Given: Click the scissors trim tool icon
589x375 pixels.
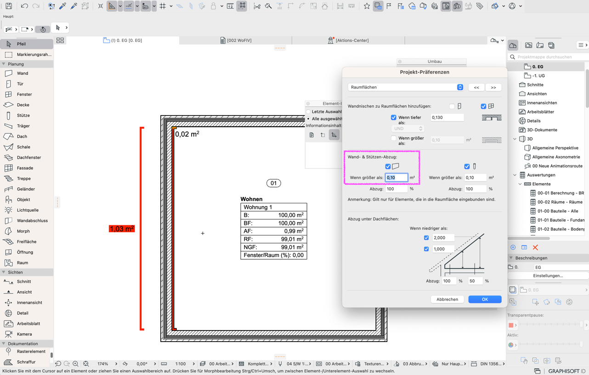Looking at the screenshot, I should (257, 6).
